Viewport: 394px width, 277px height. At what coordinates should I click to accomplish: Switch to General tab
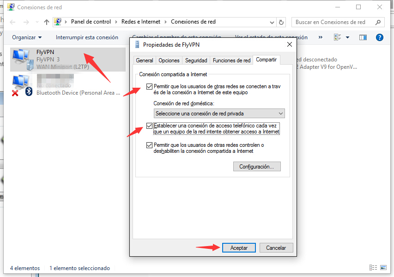(145, 60)
